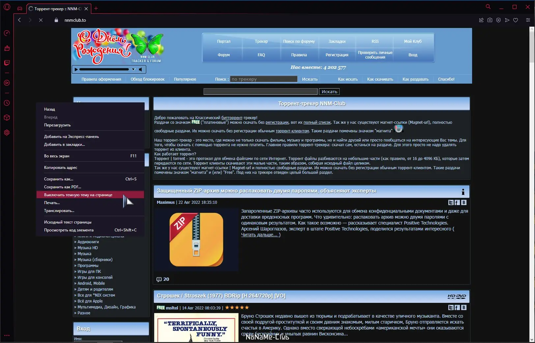Viewport: 535px width, 343px height.
Task: Select Печать… from the menu
Action: point(90,203)
